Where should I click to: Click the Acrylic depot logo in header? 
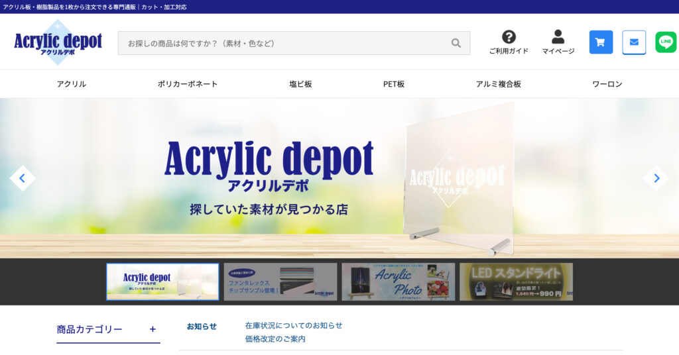tap(58, 42)
